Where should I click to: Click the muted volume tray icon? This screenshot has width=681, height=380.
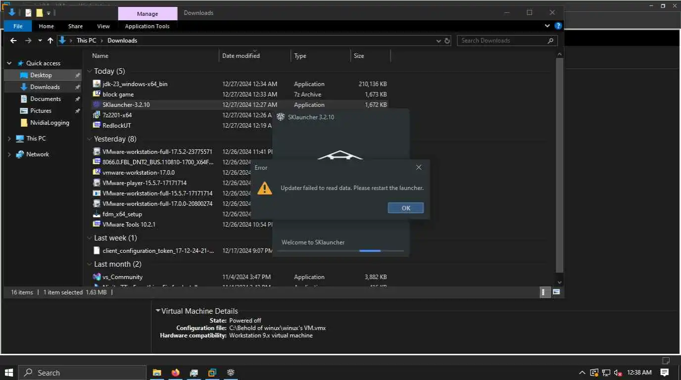(618, 373)
